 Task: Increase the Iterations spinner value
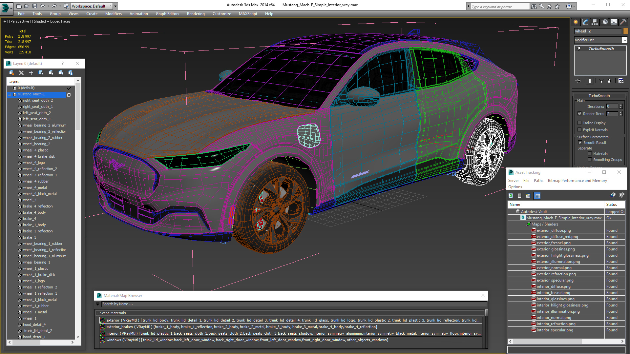(620, 105)
